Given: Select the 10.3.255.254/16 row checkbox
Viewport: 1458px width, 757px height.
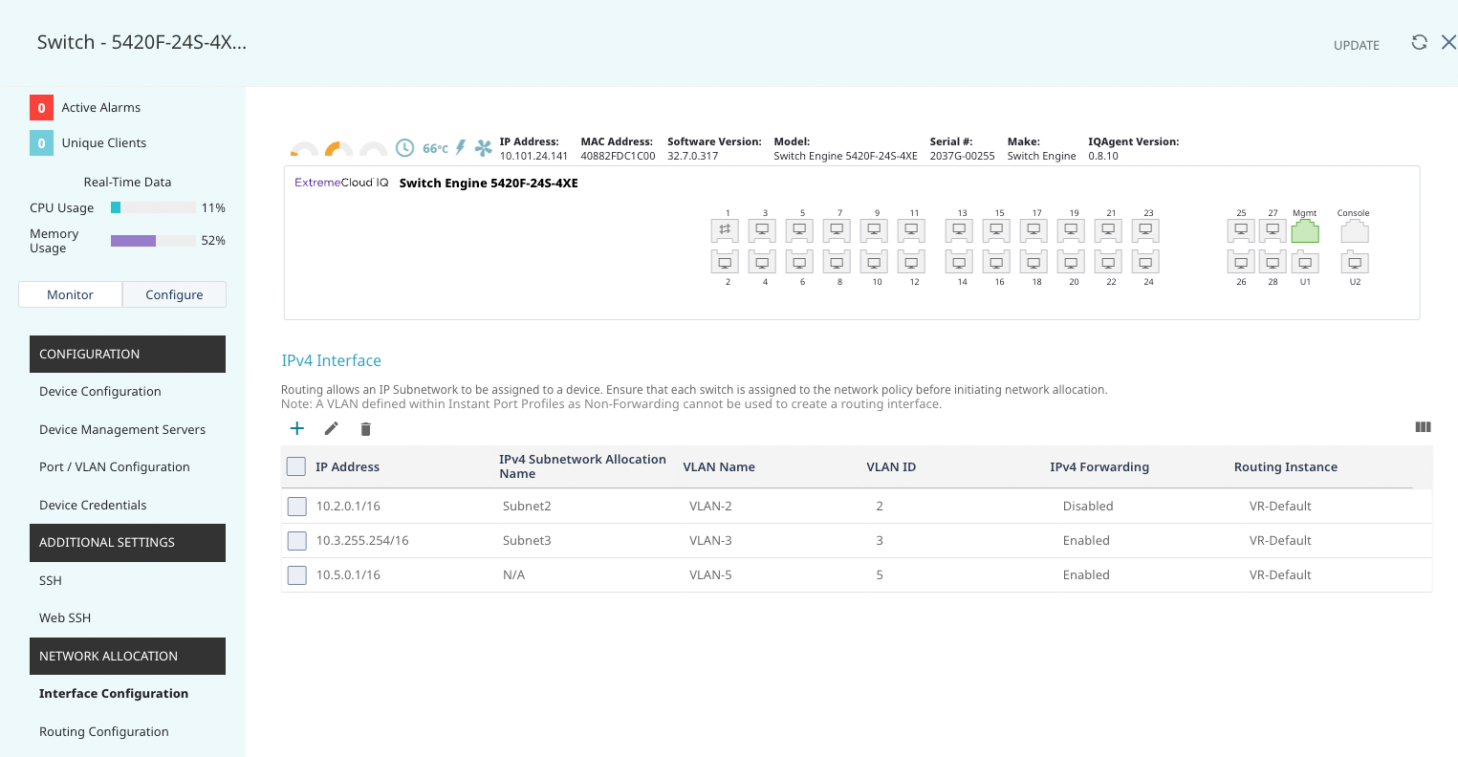Looking at the screenshot, I should tap(297, 541).
